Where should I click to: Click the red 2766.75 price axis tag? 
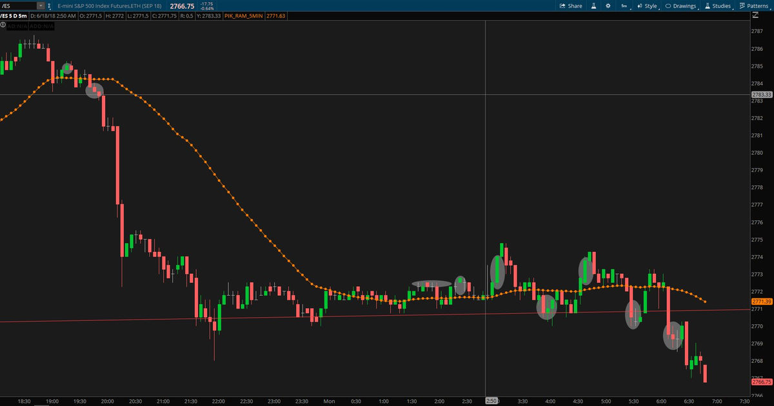[x=762, y=382]
